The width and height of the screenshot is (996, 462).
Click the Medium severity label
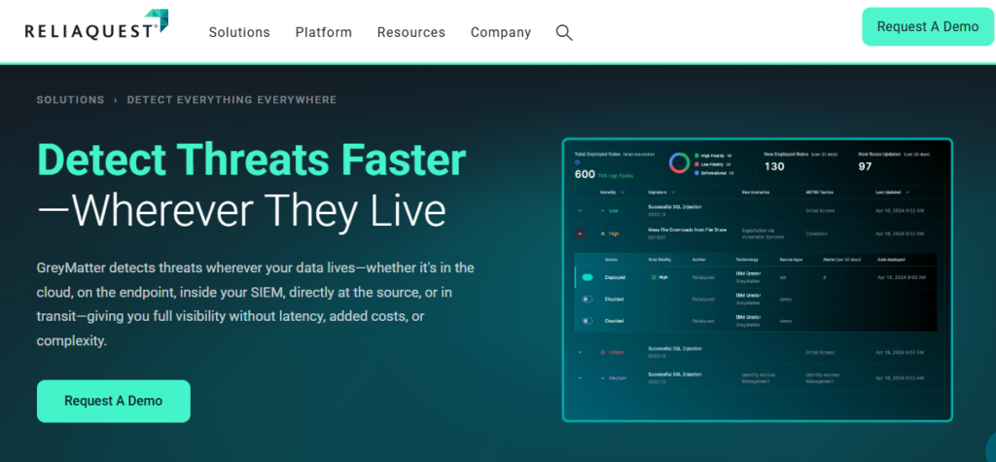618,378
